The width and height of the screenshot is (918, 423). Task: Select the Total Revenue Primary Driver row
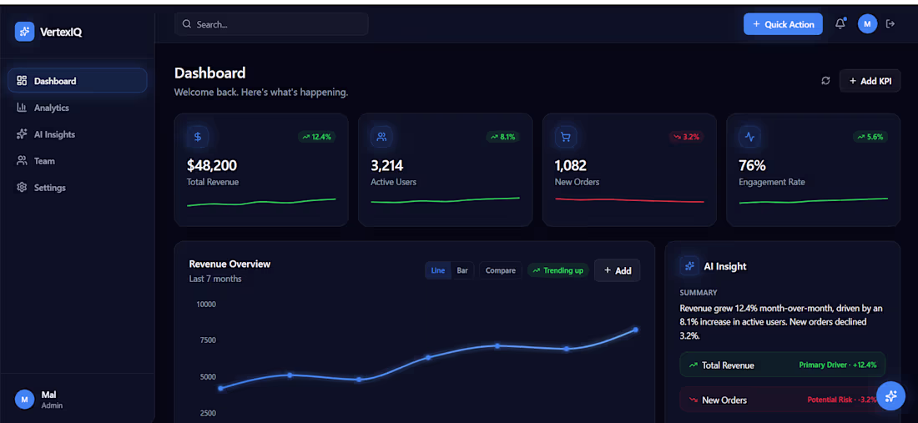tap(783, 365)
